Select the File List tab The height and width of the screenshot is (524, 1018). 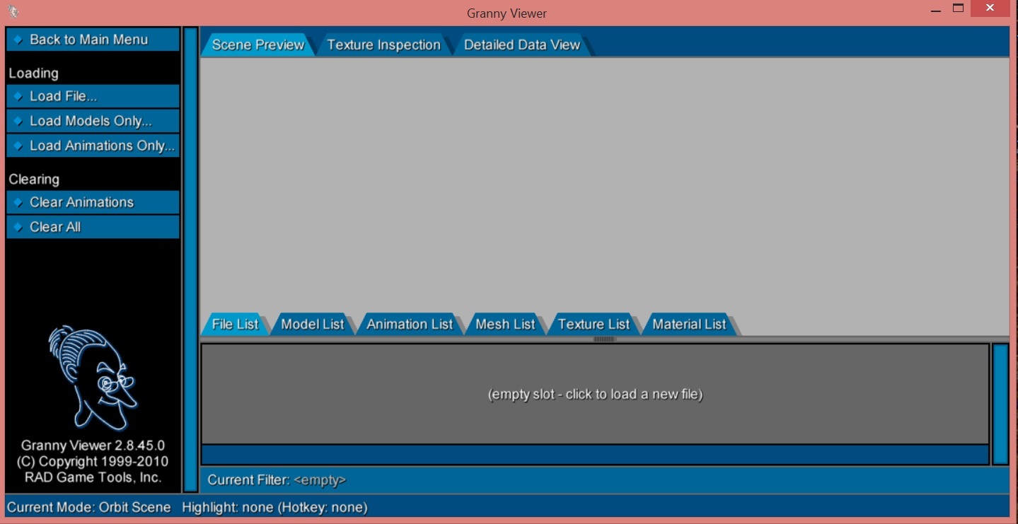tap(236, 324)
